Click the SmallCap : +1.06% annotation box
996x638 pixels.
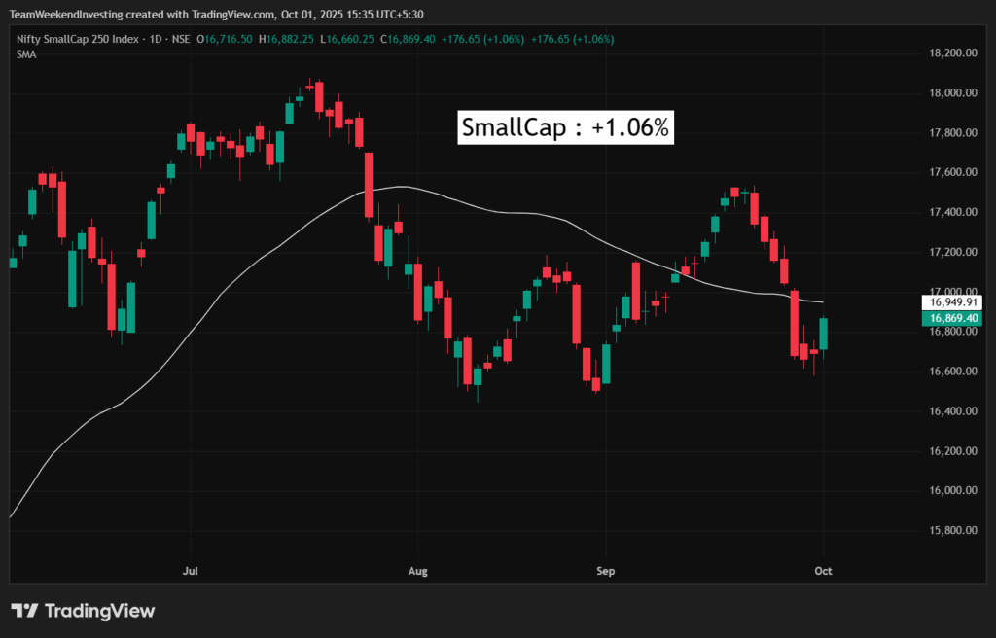click(566, 128)
